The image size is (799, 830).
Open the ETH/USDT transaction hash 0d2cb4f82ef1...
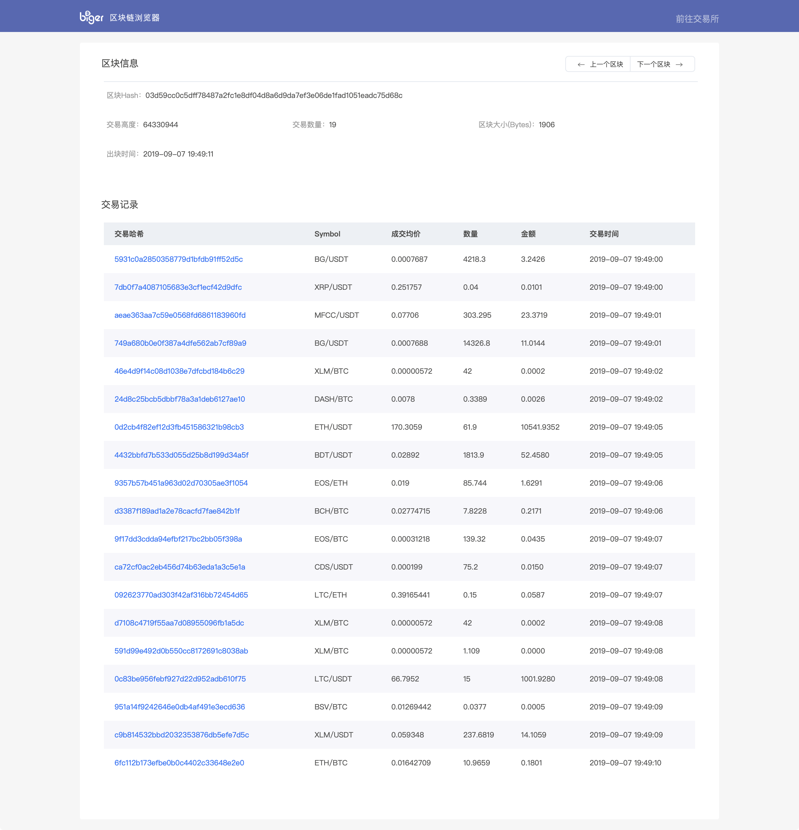point(179,427)
